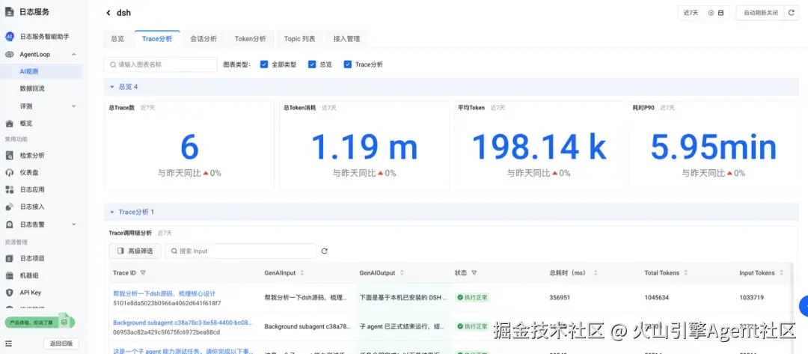Click the 高级筛选 button

coord(135,251)
